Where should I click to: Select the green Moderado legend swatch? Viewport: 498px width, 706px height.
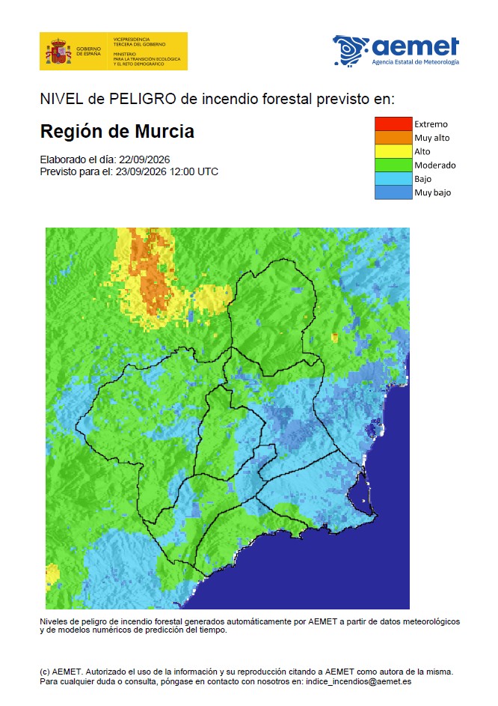tap(393, 165)
